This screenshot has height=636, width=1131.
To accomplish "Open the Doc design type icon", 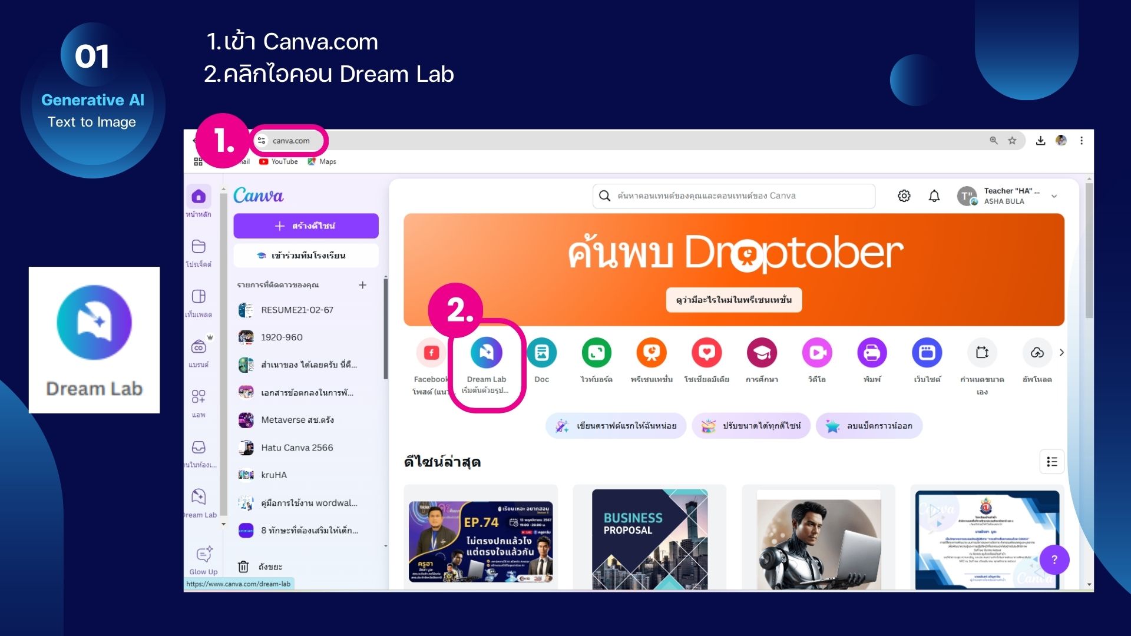I will pyautogui.click(x=541, y=353).
